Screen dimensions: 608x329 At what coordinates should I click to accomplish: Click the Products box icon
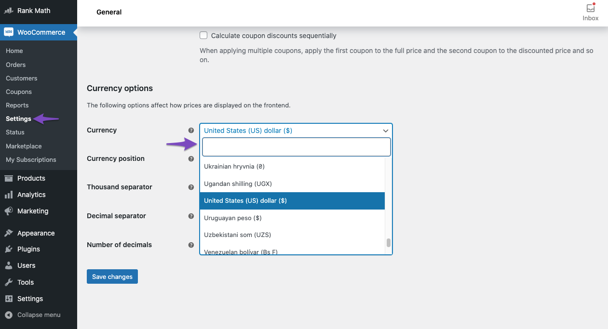coord(9,178)
